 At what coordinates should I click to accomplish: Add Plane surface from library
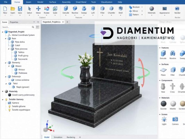163,70
